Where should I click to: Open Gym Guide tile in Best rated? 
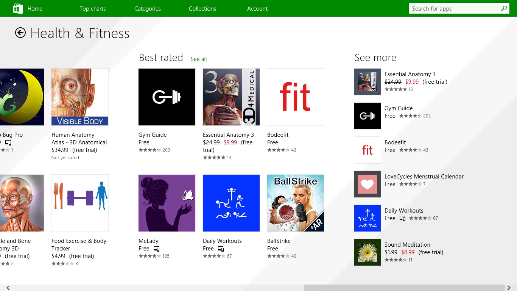167,97
